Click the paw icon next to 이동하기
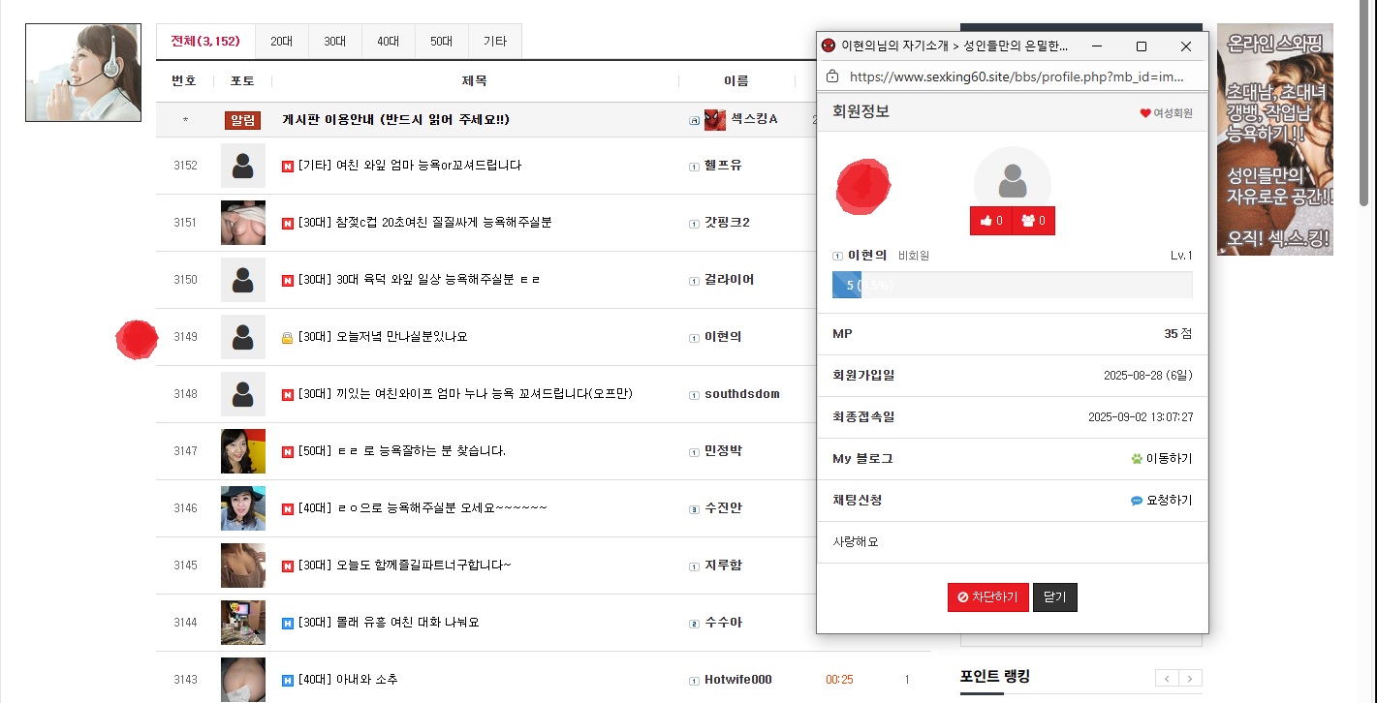The height and width of the screenshot is (703, 1377). pyautogui.click(x=1137, y=459)
